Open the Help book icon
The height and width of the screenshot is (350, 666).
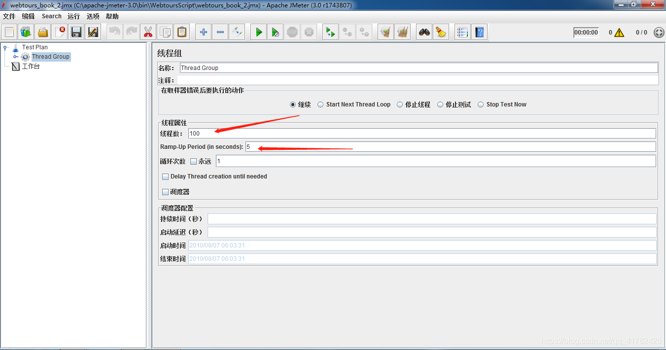[x=479, y=33]
